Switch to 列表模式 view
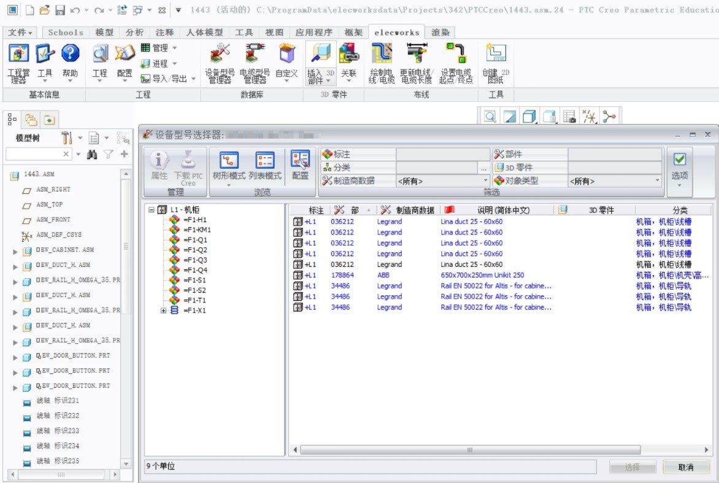719x483 pixels. pyautogui.click(x=265, y=166)
